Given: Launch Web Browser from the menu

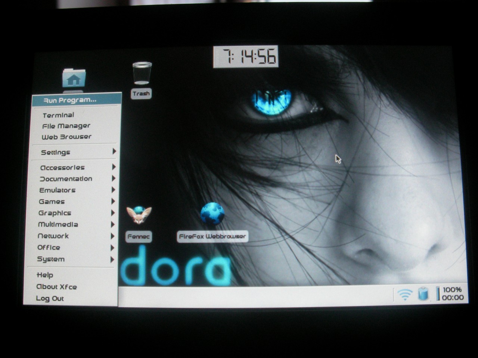Looking at the screenshot, I should click(66, 137).
